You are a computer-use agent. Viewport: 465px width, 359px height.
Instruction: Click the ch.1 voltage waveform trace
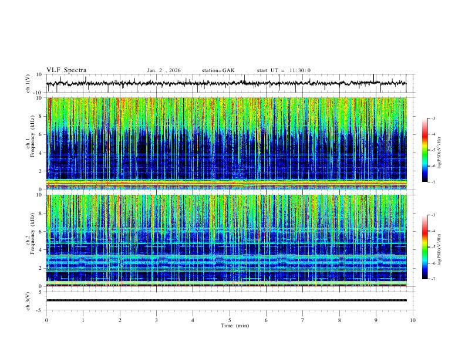226,83
